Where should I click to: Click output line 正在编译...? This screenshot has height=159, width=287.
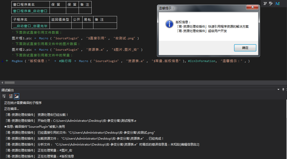pyautogui.click(x=11, y=109)
